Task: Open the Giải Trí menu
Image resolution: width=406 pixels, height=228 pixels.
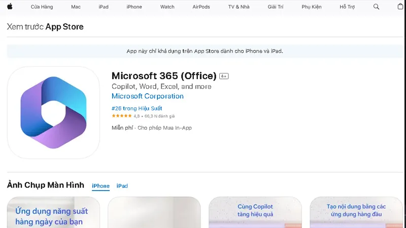Action: (x=276, y=7)
